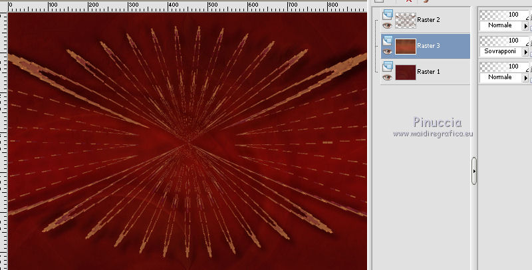Screen dimensions: 532x270
Task: Expand blend mode arrow for Raster 2
Action: click(x=525, y=26)
